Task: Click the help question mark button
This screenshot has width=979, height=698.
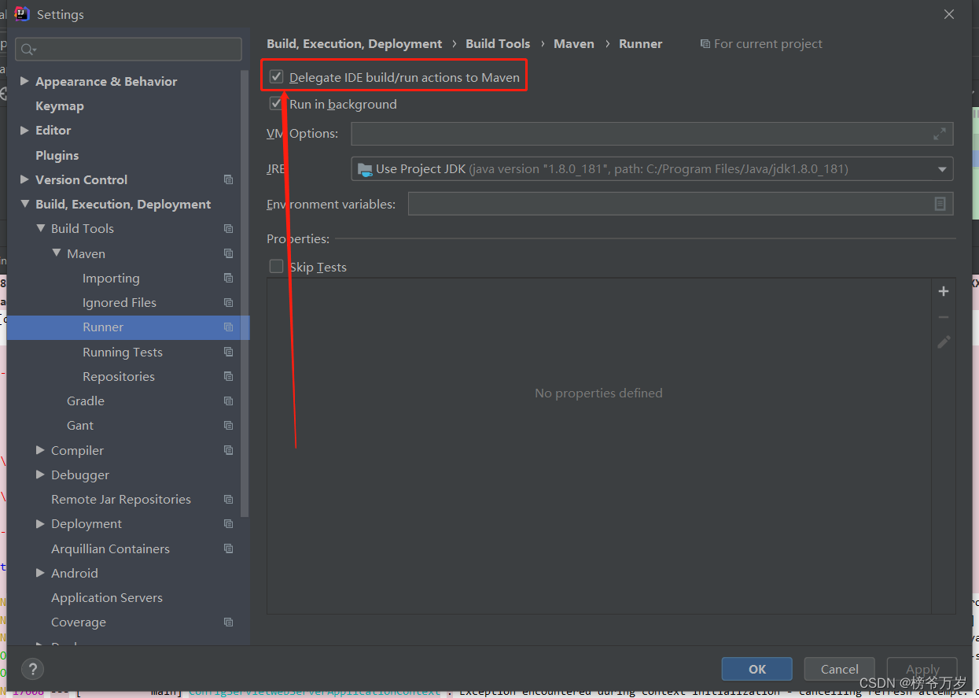Action: 32,669
